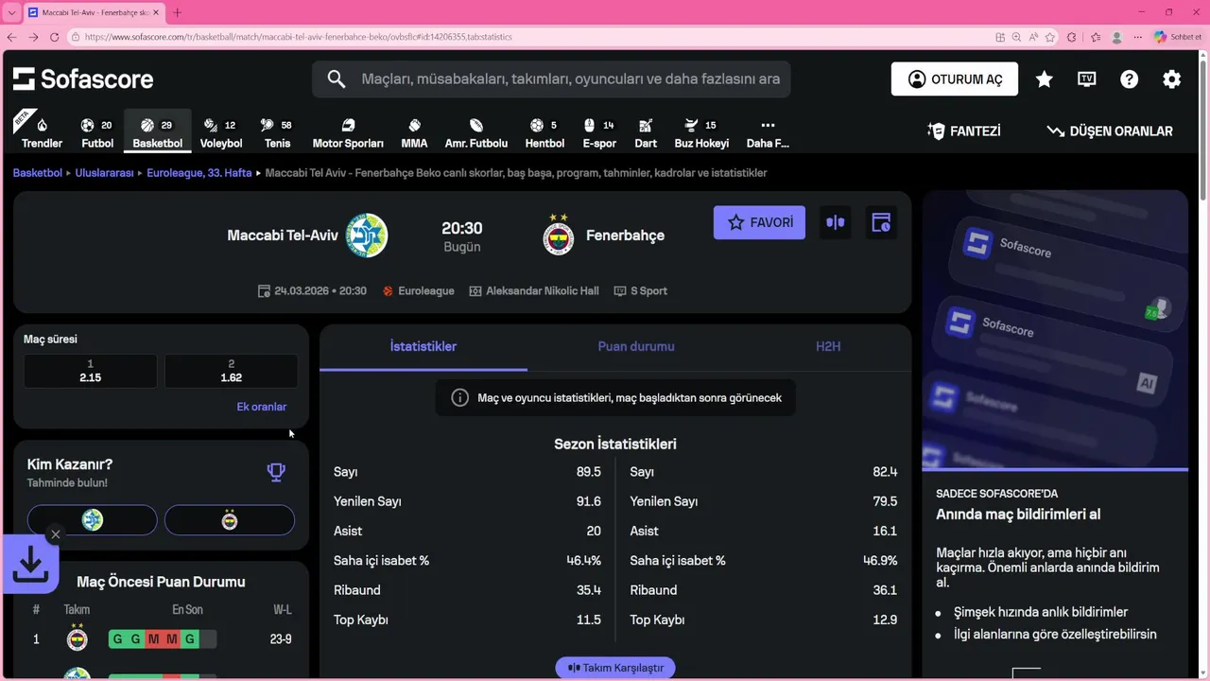Screen dimensions: 1210x681
Task: Click OTURUM AÇ login button
Action: [x=955, y=79]
